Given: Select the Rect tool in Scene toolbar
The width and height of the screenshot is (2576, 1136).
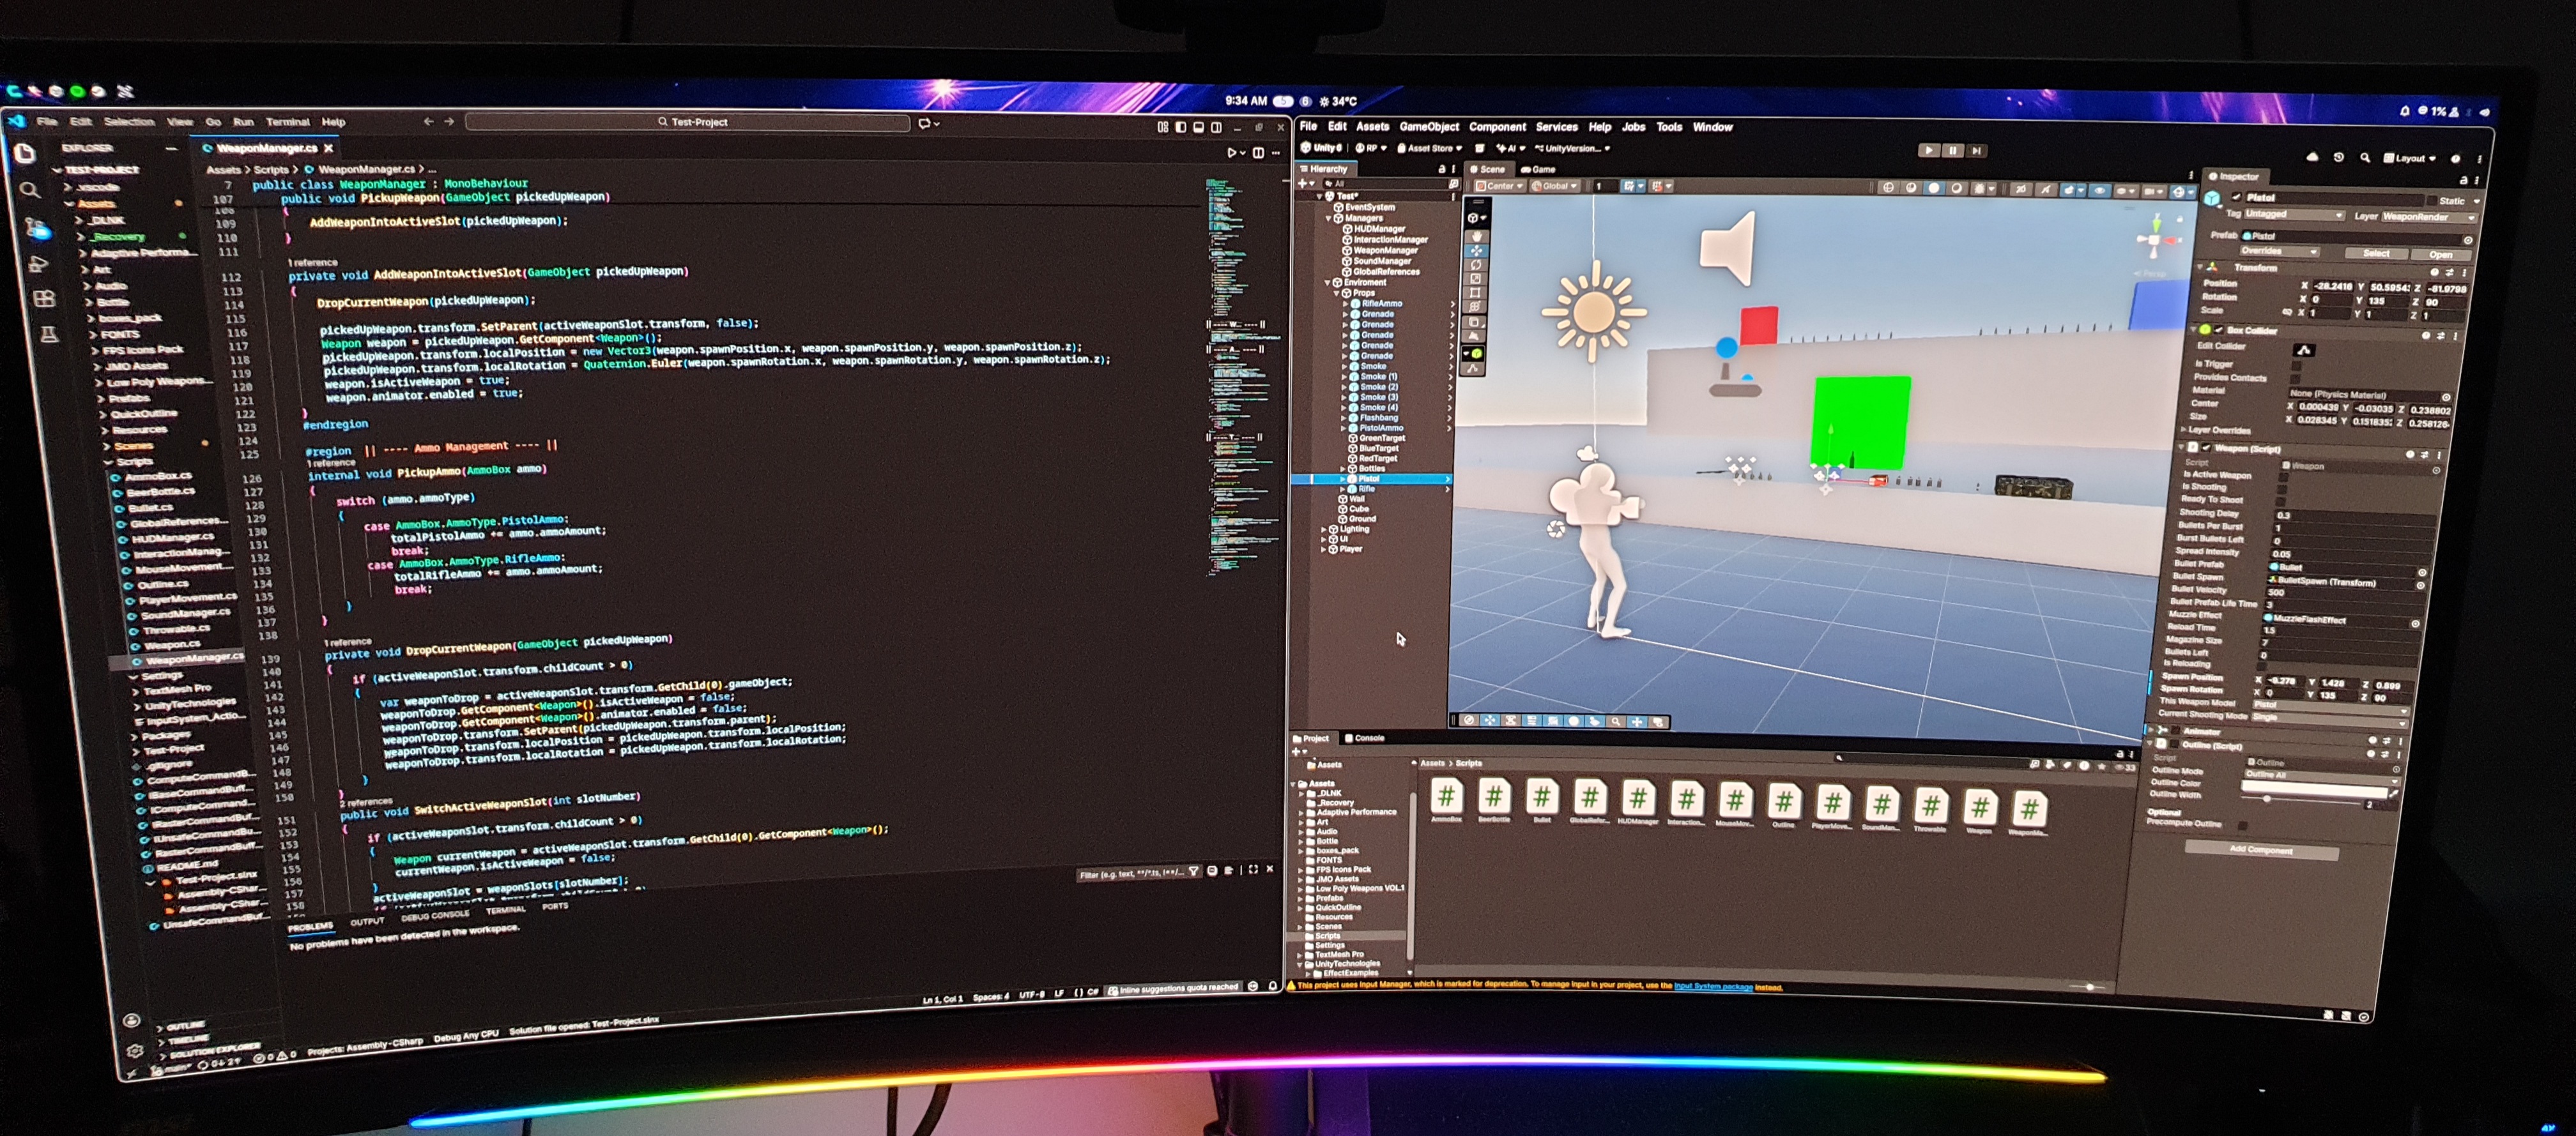Looking at the screenshot, I should pos(1476,292).
